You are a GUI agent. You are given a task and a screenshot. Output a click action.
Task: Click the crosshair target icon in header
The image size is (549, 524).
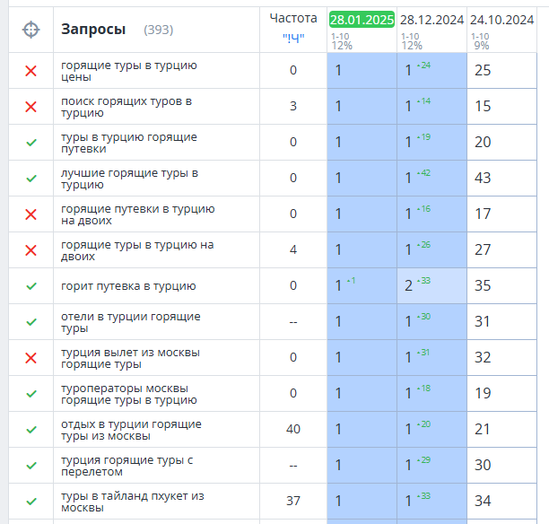30,30
